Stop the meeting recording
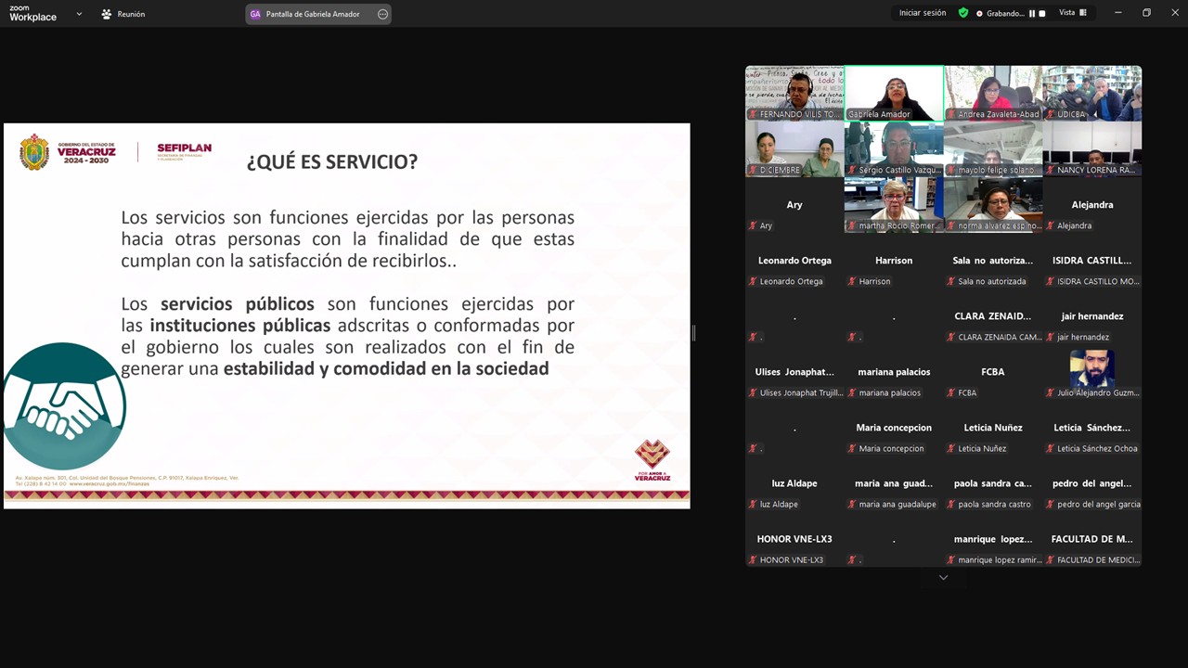This screenshot has height=668, width=1188. tap(1042, 14)
